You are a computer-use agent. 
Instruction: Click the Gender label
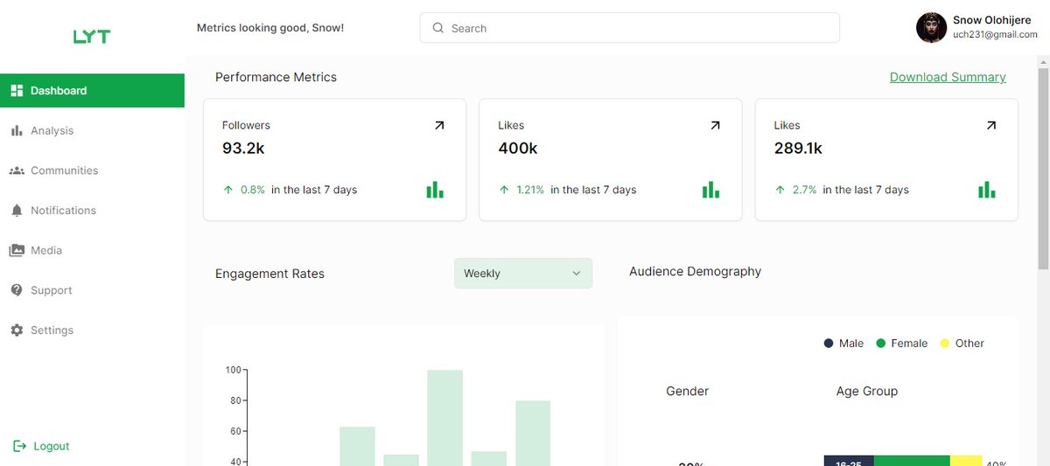(688, 391)
